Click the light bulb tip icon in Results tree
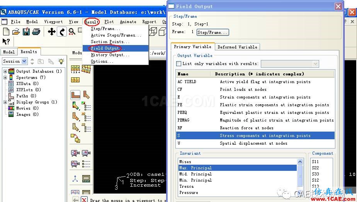This screenshot has height=202, width=357. coord(61,61)
